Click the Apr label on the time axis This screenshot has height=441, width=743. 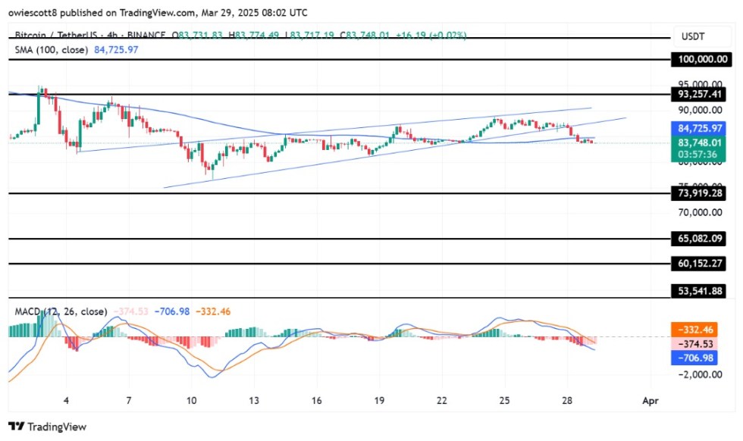click(x=650, y=400)
